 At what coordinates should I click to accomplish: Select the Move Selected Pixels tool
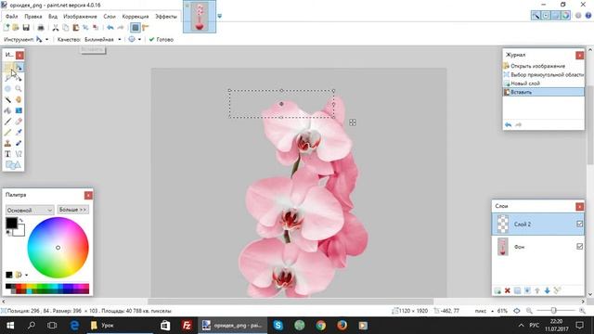(19, 68)
